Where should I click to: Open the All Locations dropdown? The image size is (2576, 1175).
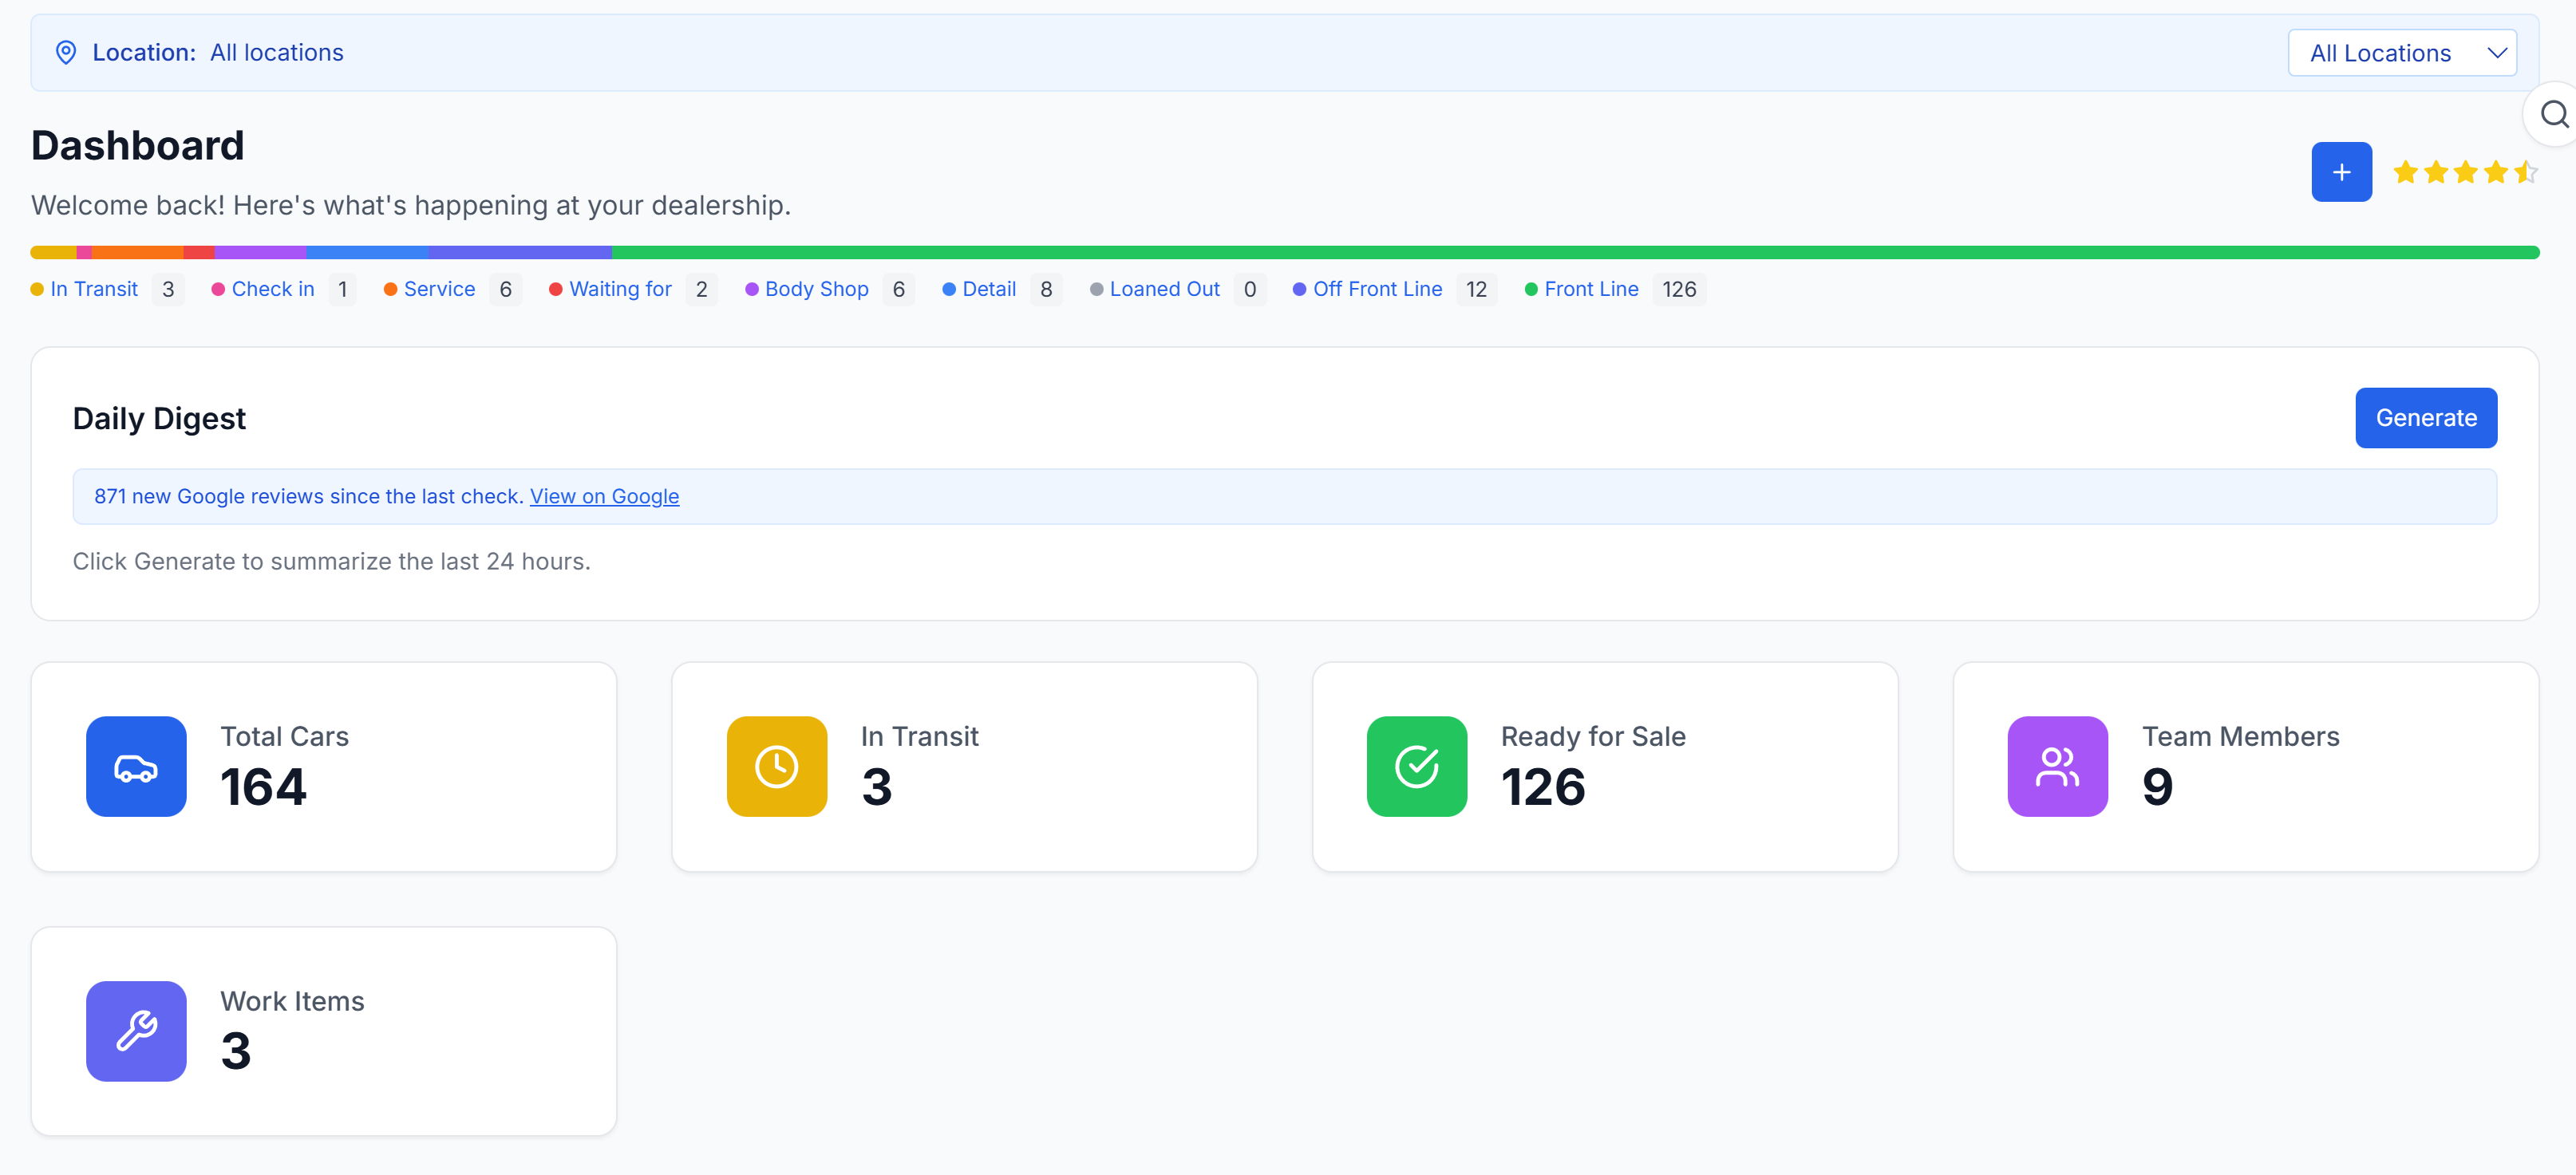(2402, 53)
